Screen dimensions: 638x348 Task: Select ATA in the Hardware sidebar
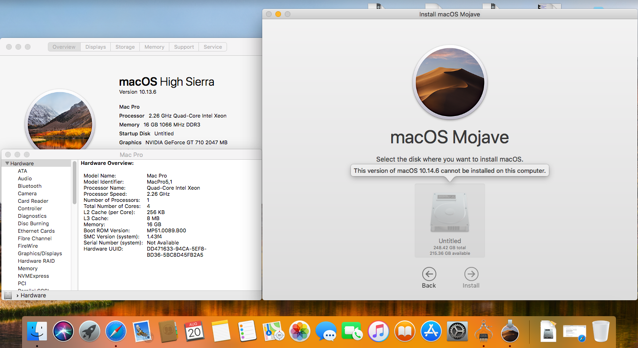pos(23,171)
